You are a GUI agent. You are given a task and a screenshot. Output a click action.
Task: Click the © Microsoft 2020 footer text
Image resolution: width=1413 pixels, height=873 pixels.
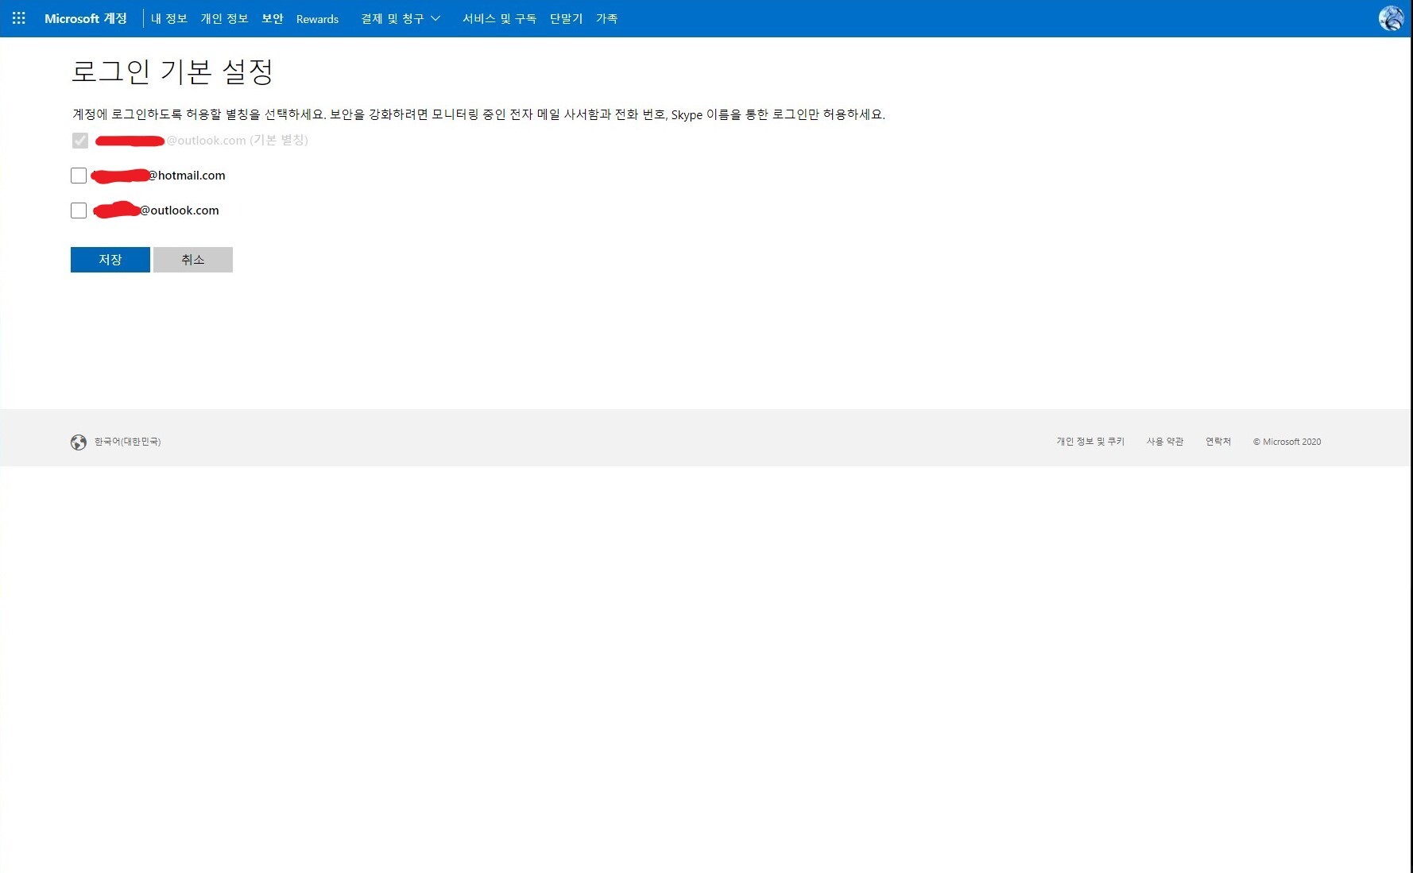coord(1287,442)
